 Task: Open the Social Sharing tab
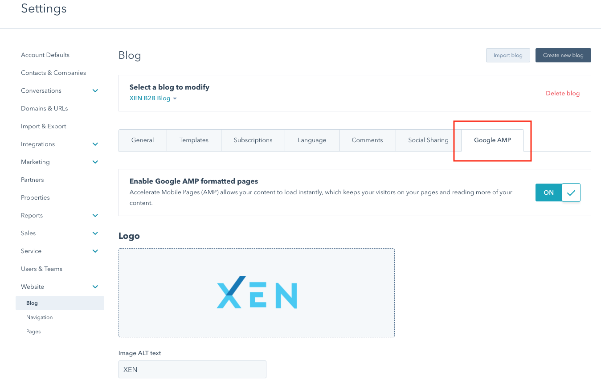pyautogui.click(x=428, y=140)
